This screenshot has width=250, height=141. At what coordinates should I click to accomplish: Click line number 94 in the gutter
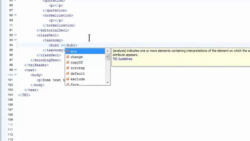[11, 45]
